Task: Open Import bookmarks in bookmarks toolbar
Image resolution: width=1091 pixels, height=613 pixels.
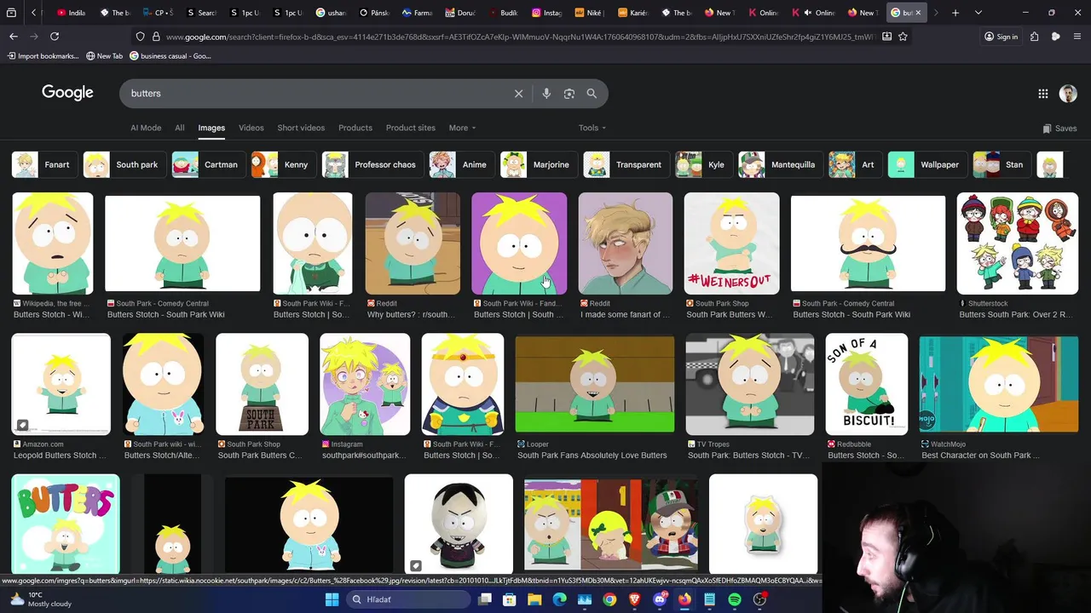Action: tap(43, 56)
